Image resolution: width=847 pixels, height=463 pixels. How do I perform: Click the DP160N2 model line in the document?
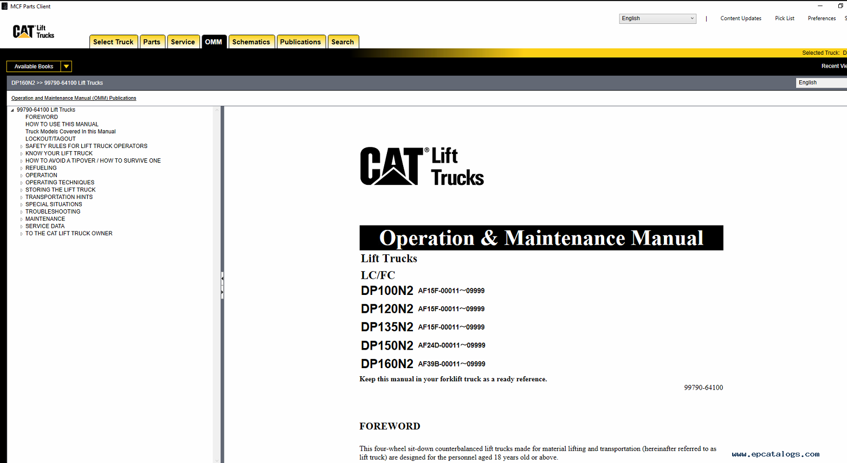click(423, 364)
